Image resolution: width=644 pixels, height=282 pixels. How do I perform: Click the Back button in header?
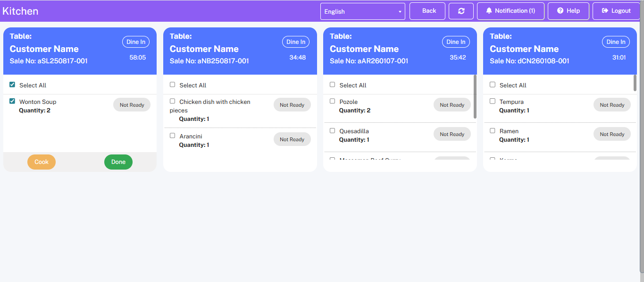(x=427, y=11)
